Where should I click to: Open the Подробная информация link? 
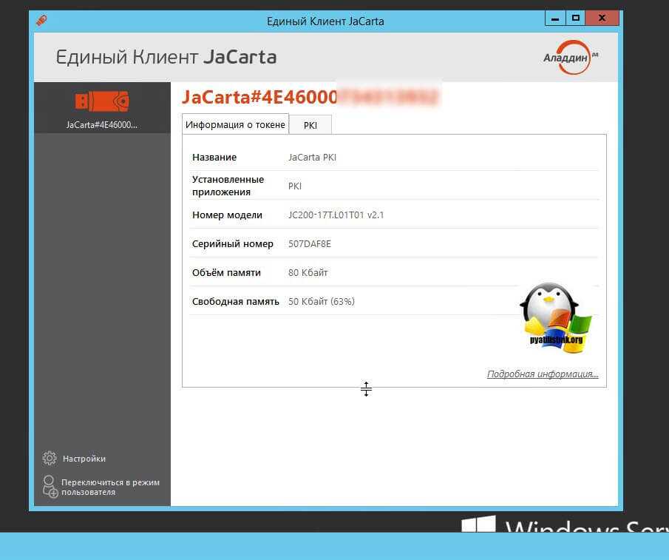pos(543,374)
